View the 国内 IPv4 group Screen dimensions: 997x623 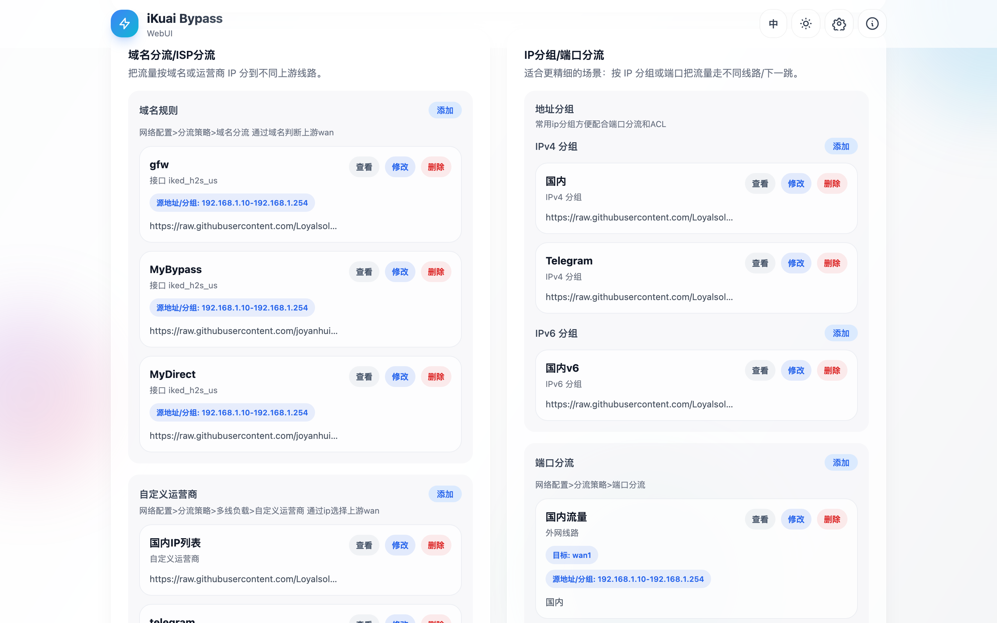[x=760, y=184]
